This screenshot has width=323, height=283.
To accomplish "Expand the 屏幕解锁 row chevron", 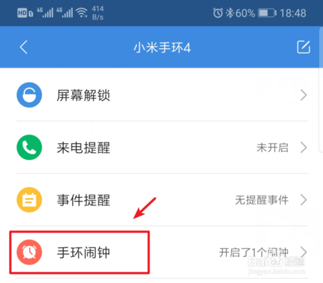I will (x=304, y=95).
